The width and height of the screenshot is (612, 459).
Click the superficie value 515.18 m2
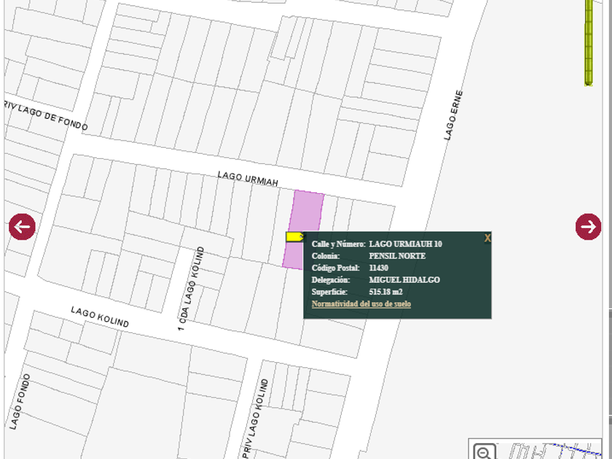[x=385, y=292]
